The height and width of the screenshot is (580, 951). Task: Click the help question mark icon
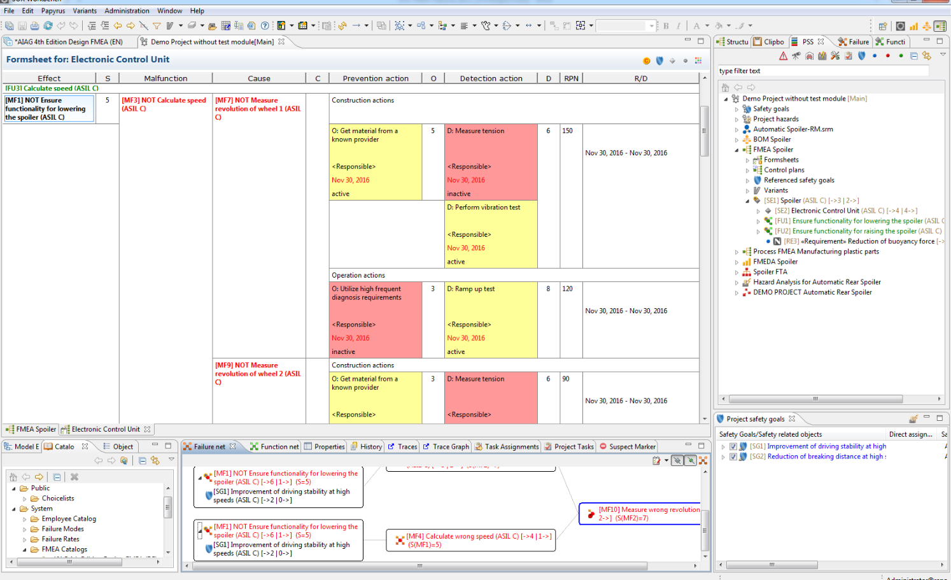coord(265,26)
